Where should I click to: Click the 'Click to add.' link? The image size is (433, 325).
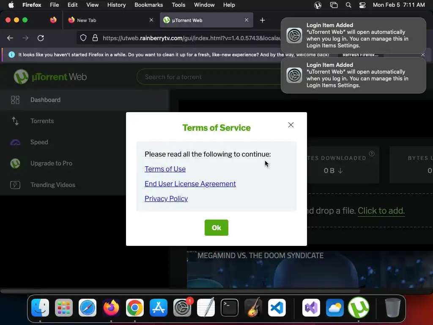click(x=381, y=211)
